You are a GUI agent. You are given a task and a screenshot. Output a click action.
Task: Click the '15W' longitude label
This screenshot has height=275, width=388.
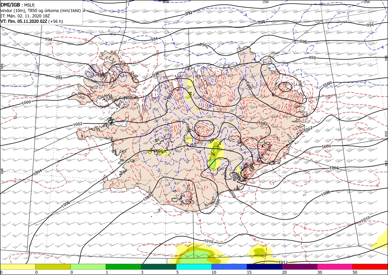coord(265,2)
